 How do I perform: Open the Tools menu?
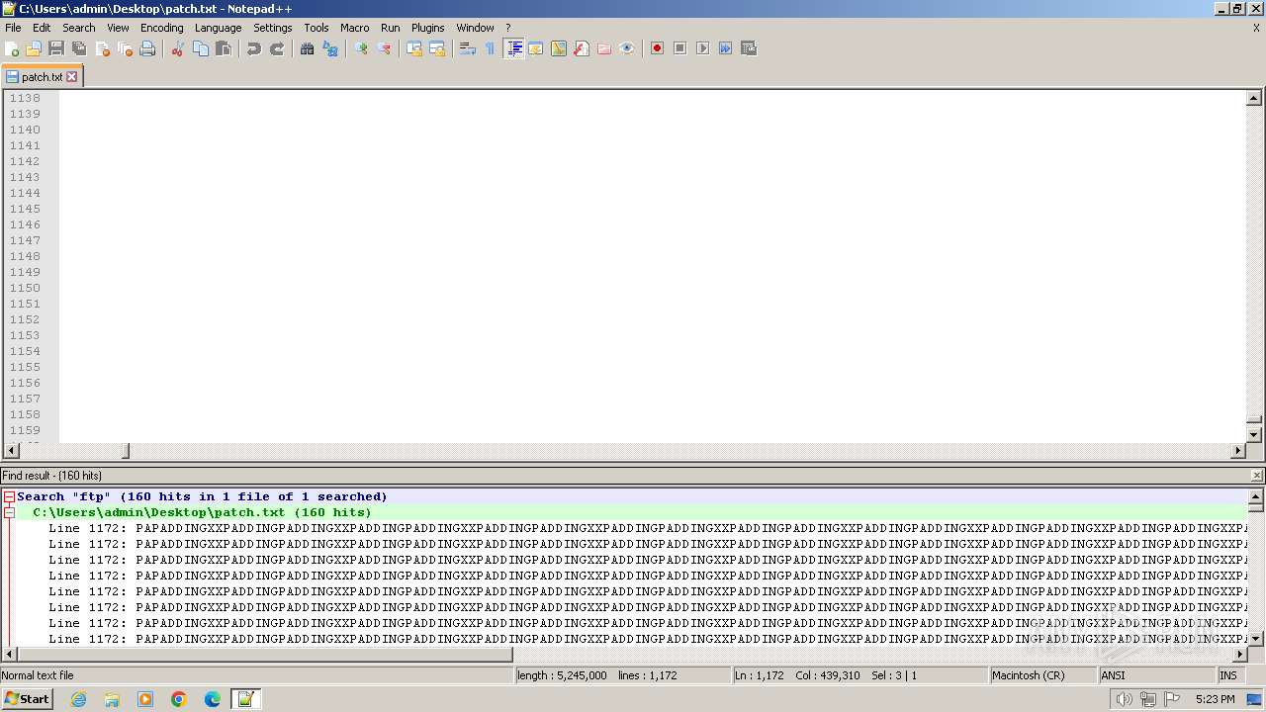click(x=316, y=28)
